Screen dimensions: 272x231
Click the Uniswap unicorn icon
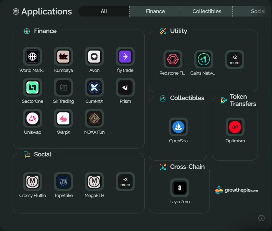[x=32, y=118]
